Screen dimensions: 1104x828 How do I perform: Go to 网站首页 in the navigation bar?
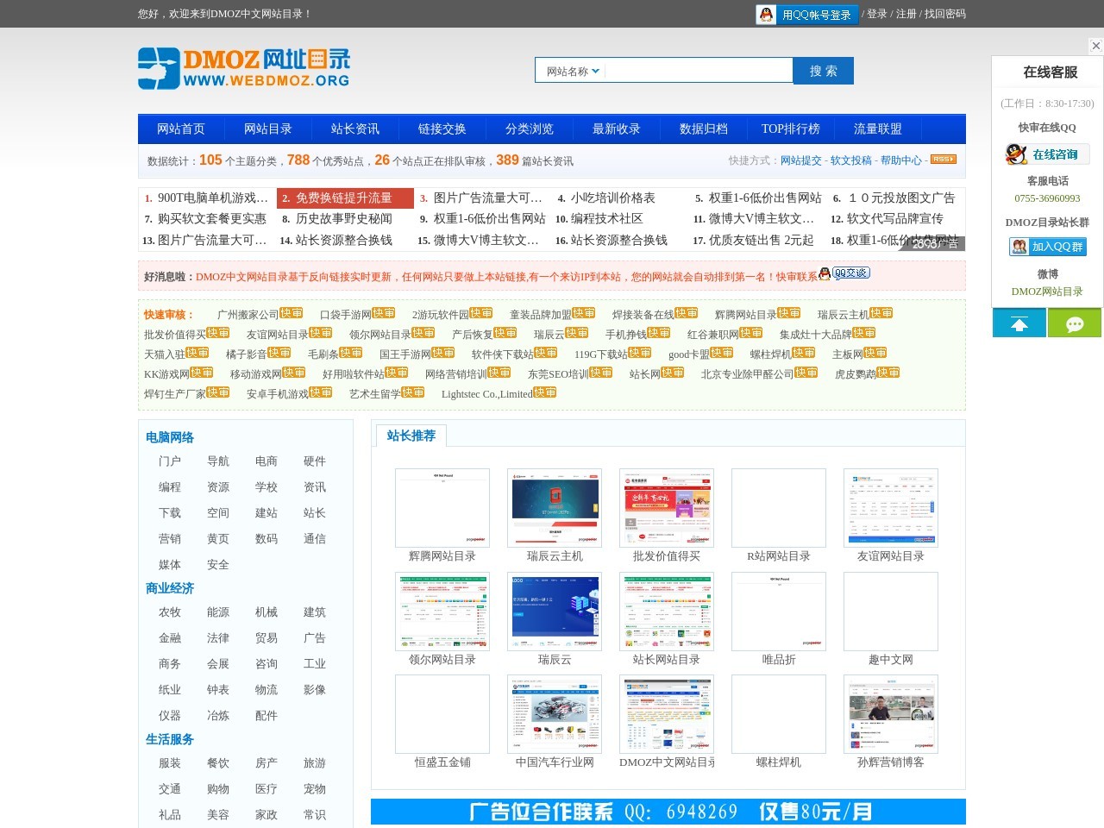[x=179, y=129]
